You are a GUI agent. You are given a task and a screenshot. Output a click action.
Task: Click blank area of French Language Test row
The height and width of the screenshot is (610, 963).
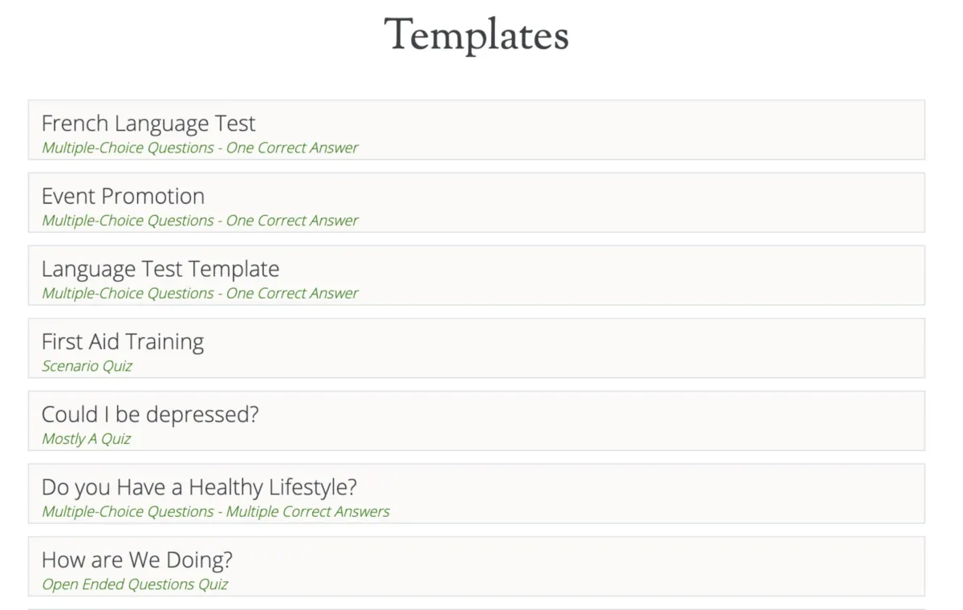(642, 130)
